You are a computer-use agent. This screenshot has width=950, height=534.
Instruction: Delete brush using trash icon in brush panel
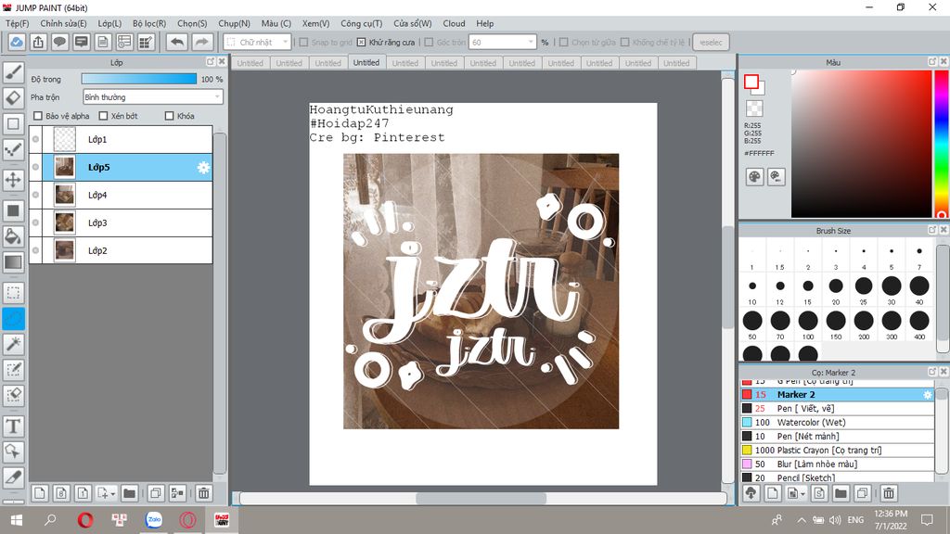click(x=888, y=493)
